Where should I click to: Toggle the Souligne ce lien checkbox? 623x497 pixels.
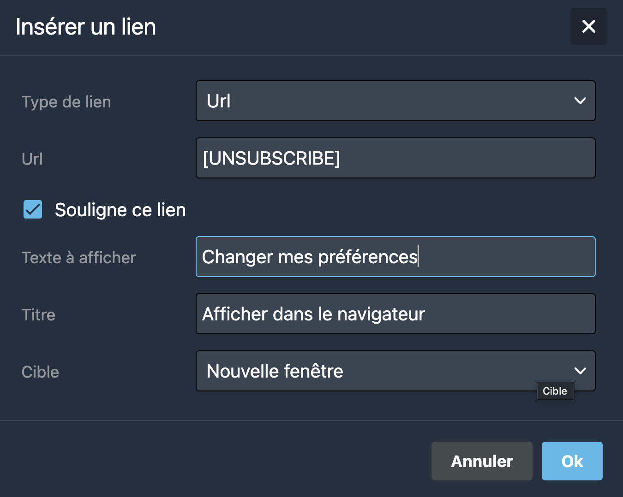pos(33,209)
